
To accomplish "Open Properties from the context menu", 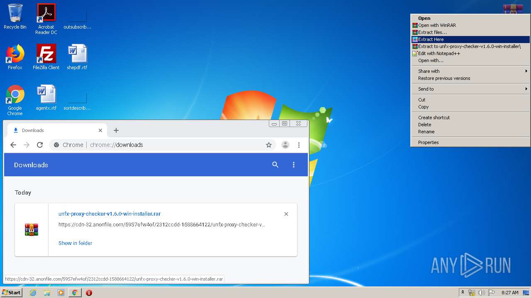I will (x=470, y=142).
